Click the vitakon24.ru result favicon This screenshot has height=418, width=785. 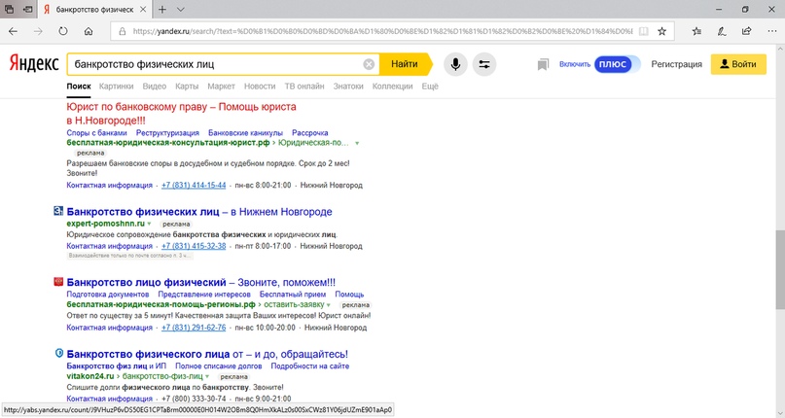tap(58, 354)
